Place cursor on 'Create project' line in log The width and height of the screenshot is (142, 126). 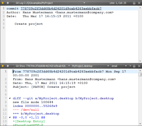[x=29, y=24]
